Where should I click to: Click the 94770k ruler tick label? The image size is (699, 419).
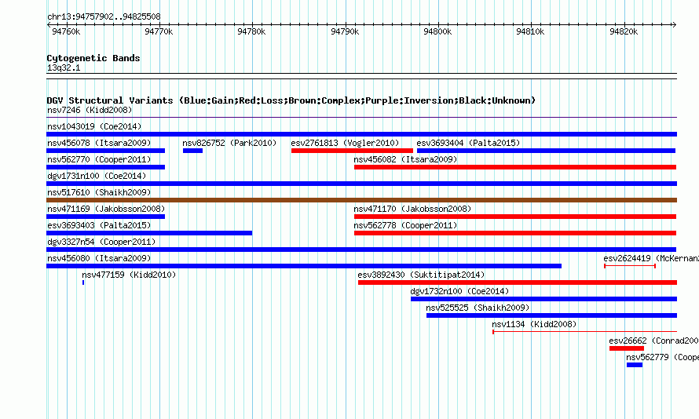tap(159, 31)
